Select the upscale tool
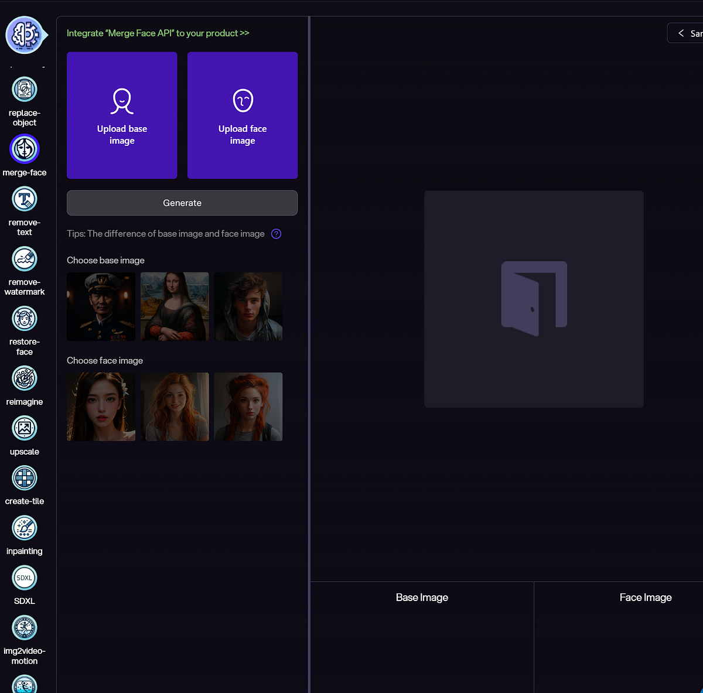703x693 pixels. [x=25, y=428]
